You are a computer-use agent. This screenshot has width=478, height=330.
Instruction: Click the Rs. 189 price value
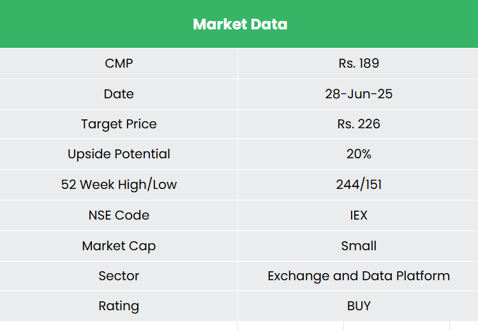pyautogui.click(x=359, y=63)
